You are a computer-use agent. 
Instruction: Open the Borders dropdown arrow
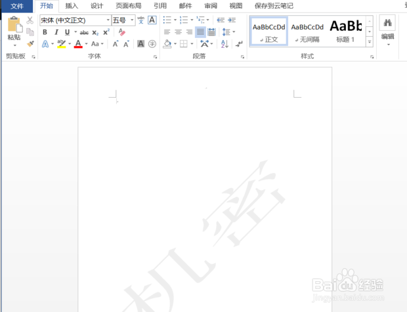pos(192,44)
